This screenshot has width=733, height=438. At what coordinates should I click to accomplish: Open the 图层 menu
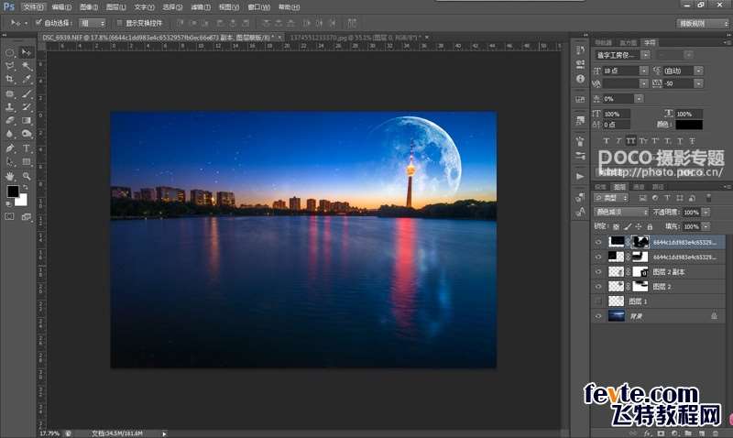[116, 7]
